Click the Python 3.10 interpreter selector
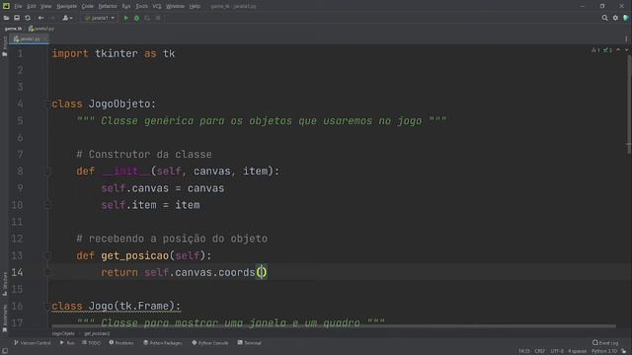 click(604, 351)
